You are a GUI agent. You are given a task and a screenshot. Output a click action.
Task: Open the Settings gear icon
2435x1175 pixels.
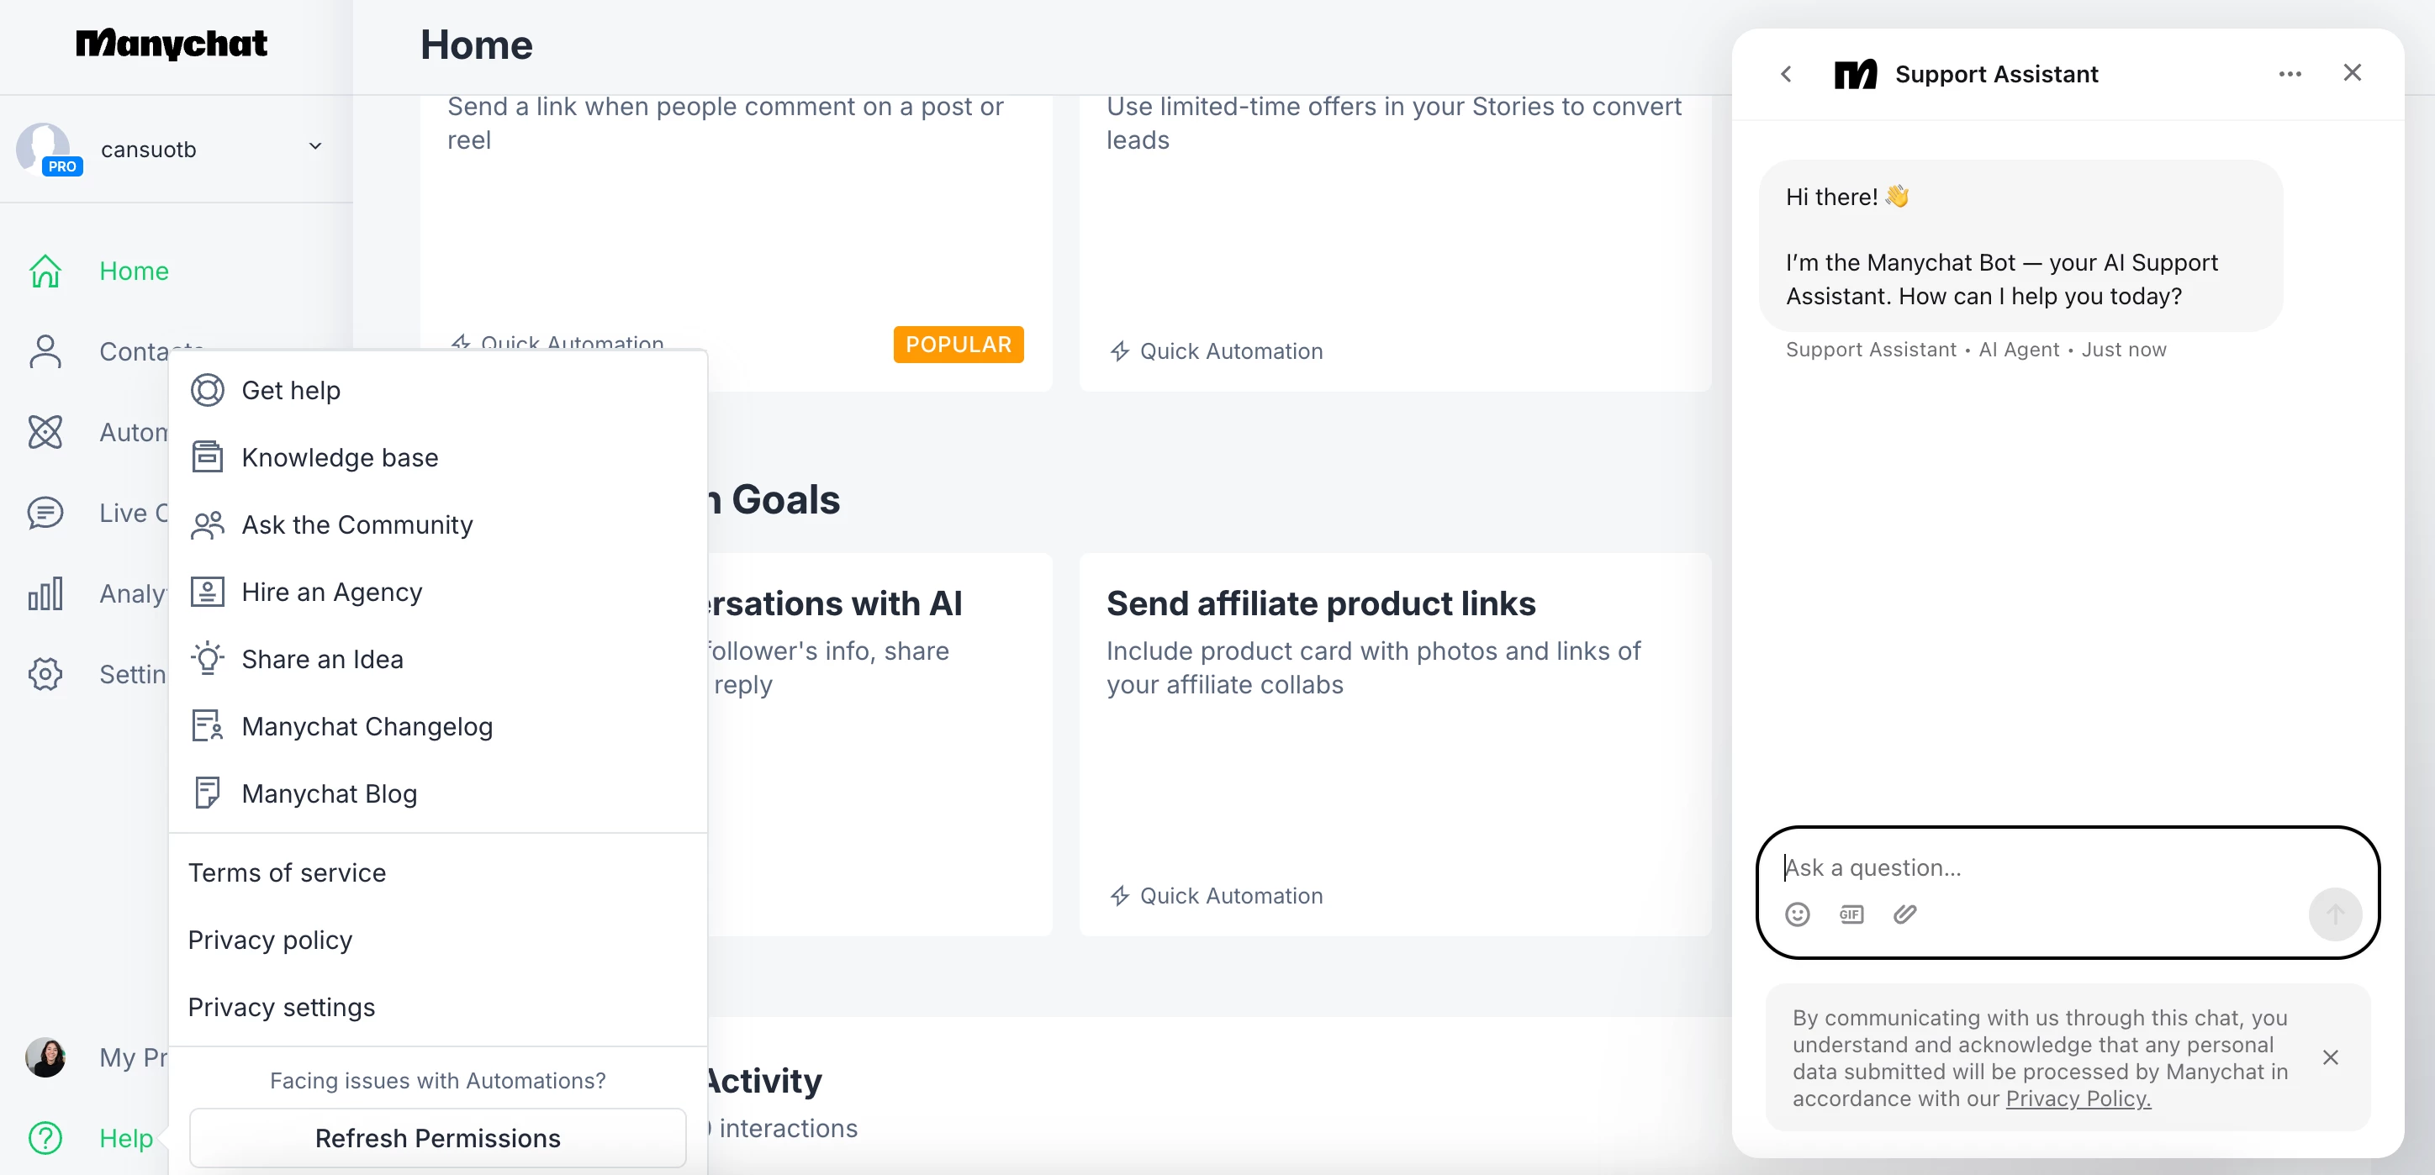45,674
